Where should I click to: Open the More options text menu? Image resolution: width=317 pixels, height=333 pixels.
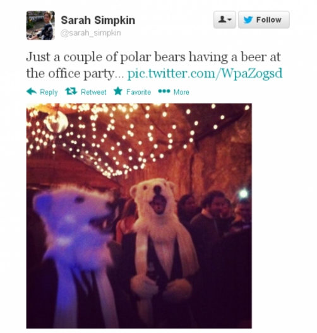(181, 92)
